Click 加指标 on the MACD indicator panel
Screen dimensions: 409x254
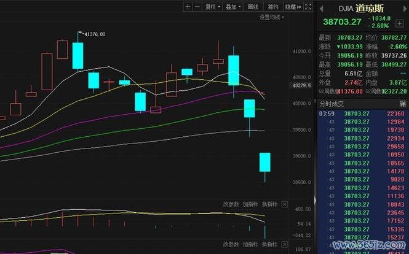point(250,204)
